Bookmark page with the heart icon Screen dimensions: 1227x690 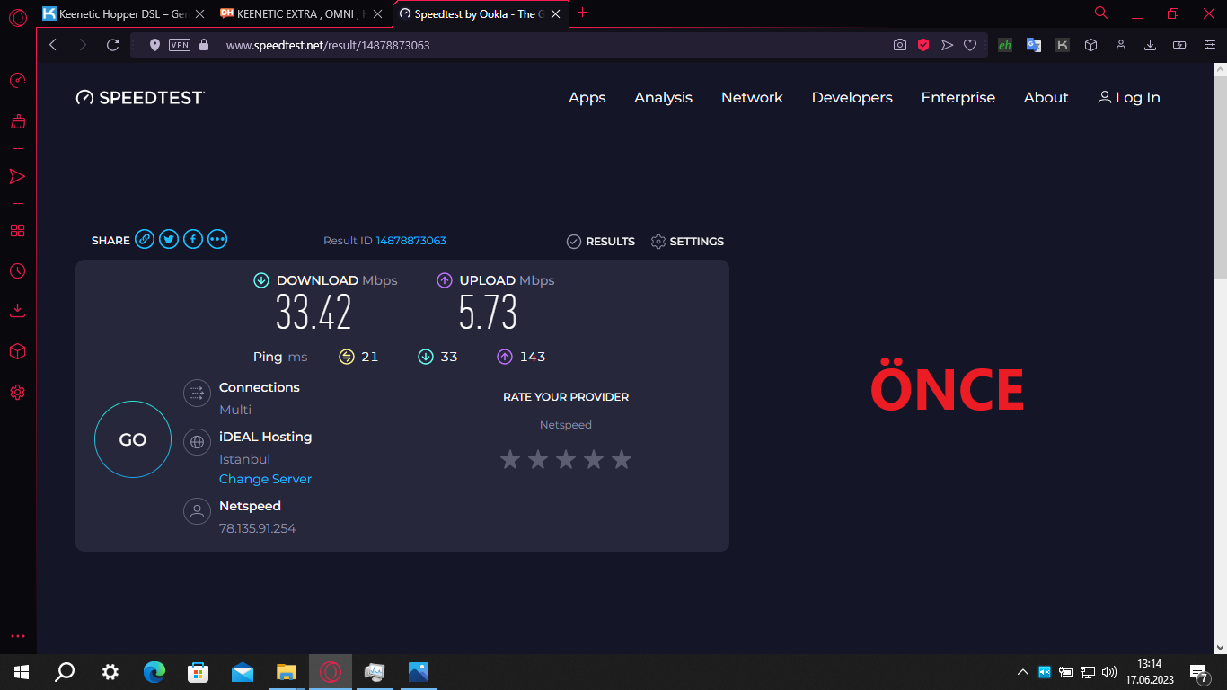(970, 45)
